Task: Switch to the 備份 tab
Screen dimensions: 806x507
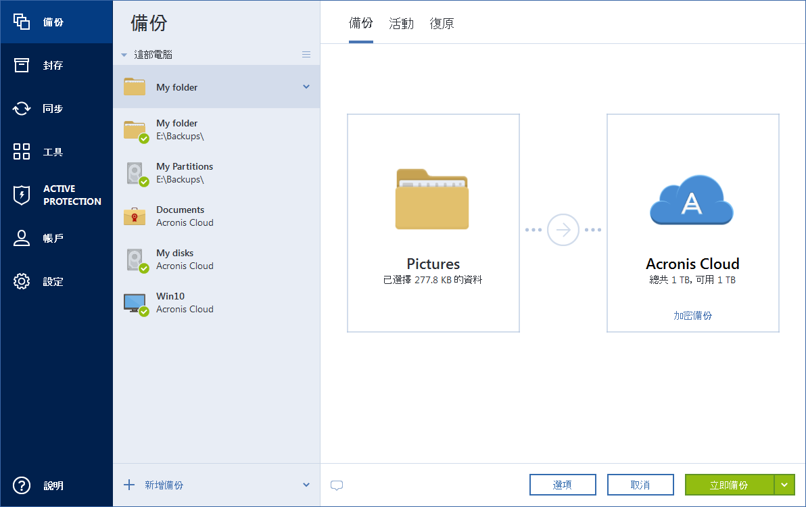Action: coord(361,23)
